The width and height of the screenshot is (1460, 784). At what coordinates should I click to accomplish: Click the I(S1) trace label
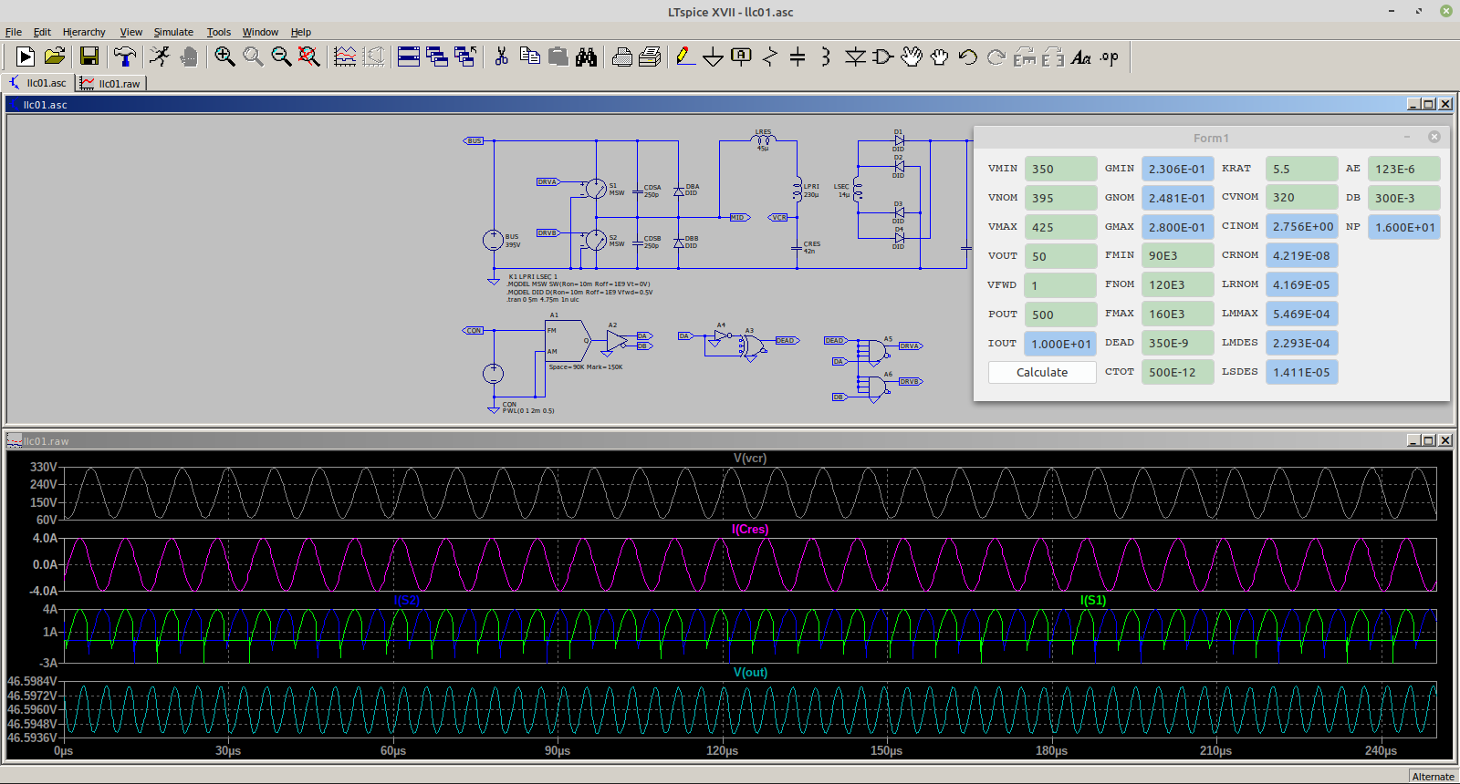(1093, 600)
